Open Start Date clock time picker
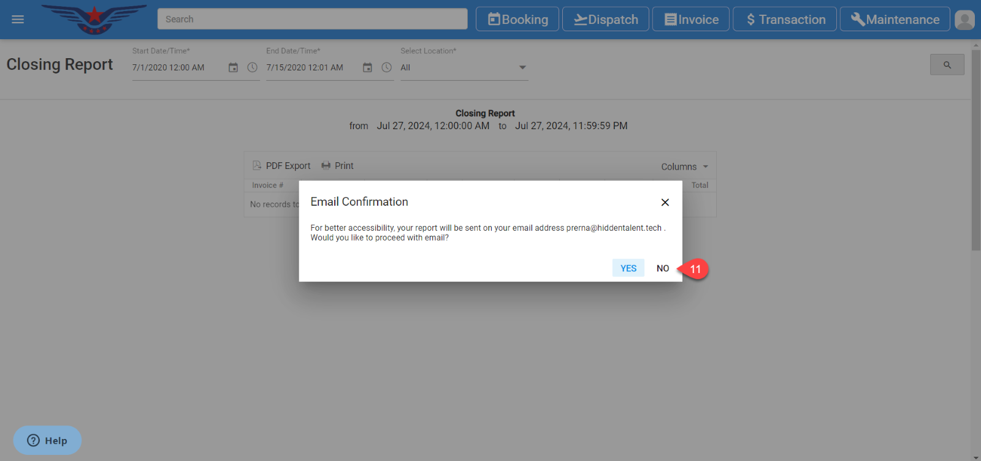Viewport: 981px width, 461px height. (253, 67)
